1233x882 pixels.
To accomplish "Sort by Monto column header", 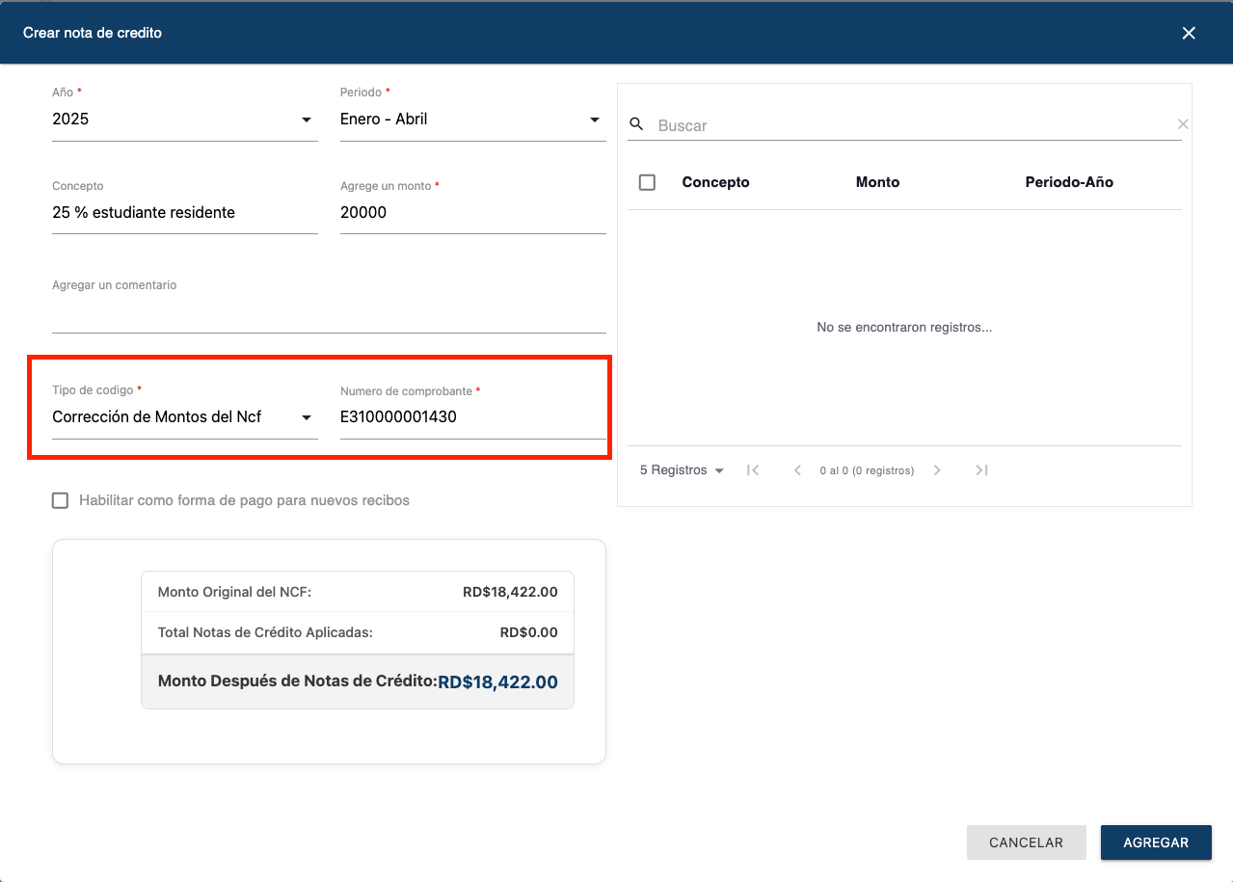I will [877, 182].
